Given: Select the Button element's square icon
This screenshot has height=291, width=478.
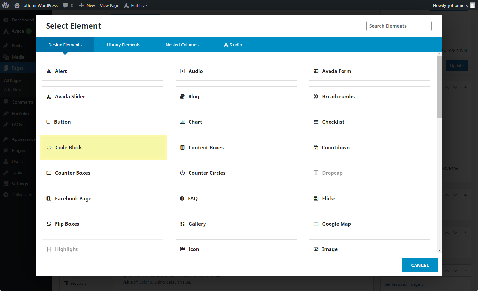Looking at the screenshot, I should [x=49, y=122].
